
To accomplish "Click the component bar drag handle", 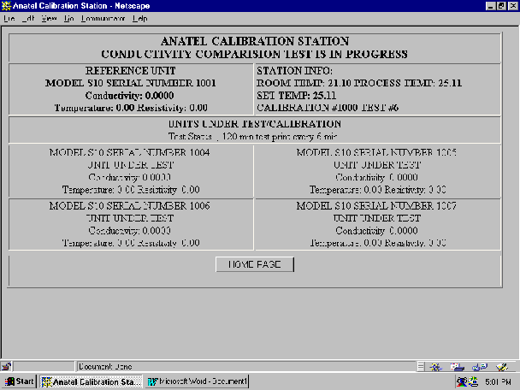I will tap(421, 367).
